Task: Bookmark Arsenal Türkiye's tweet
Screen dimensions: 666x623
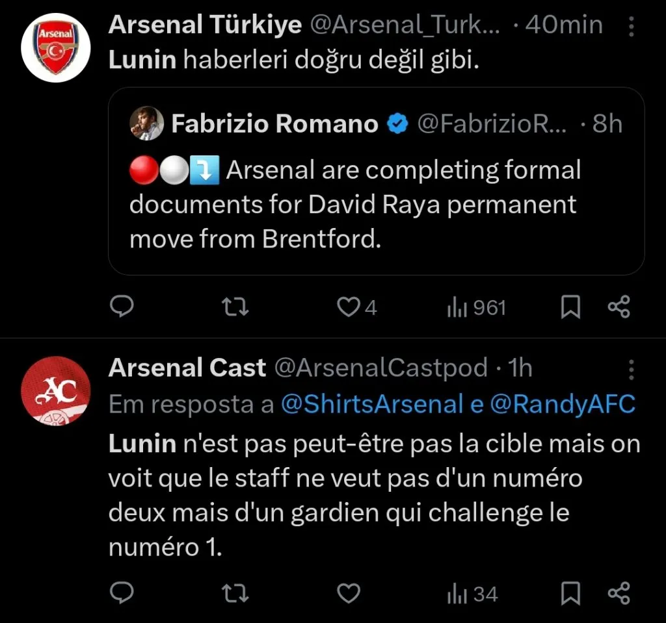Action: pyautogui.click(x=570, y=306)
